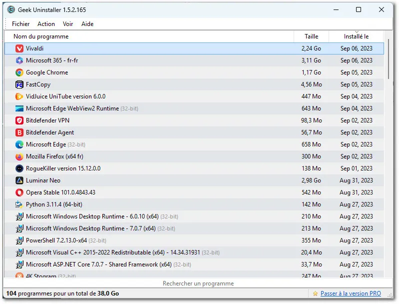Image resolution: width=399 pixels, height=304 pixels.
Task: Click the Bitdefender VPN icon
Action: (19, 120)
